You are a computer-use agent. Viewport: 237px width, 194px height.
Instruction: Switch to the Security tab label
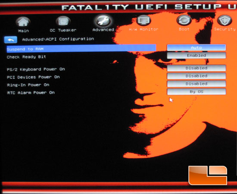pos(225,29)
